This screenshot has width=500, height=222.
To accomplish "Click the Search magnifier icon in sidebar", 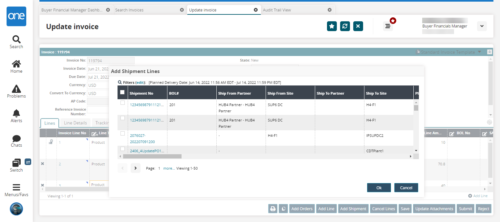I will [x=16, y=40].
